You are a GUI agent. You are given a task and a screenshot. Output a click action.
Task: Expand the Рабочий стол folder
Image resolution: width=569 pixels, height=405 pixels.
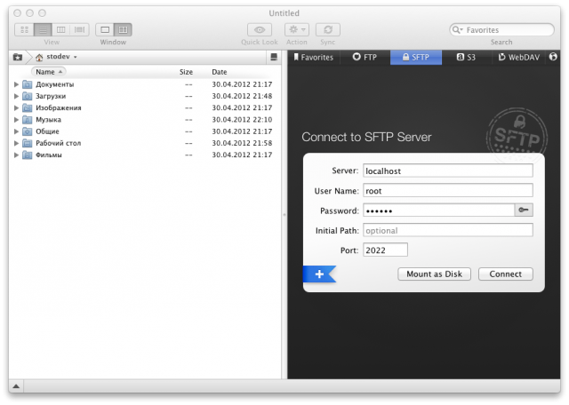point(16,143)
